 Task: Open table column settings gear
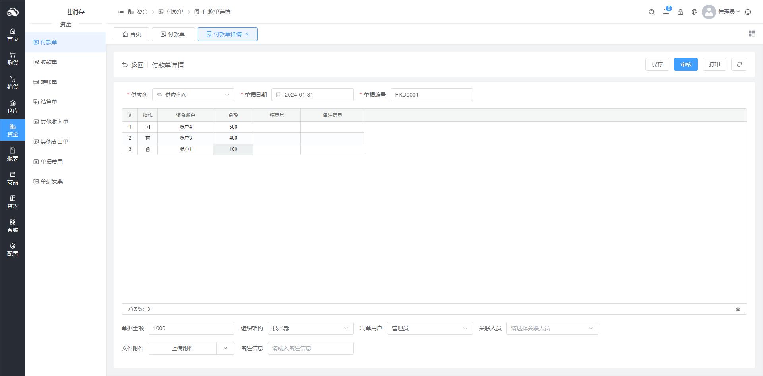(x=738, y=309)
